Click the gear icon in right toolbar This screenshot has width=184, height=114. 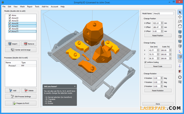tap(180, 77)
